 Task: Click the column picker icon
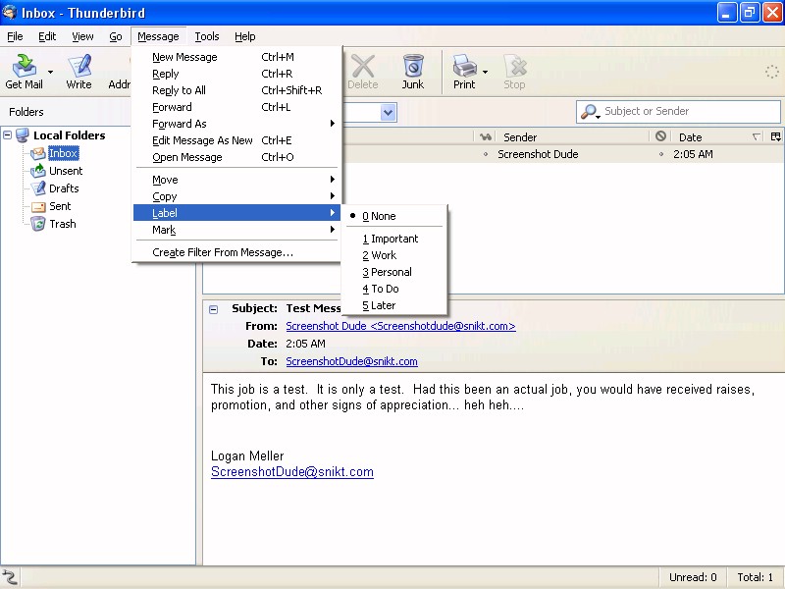(775, 136)
